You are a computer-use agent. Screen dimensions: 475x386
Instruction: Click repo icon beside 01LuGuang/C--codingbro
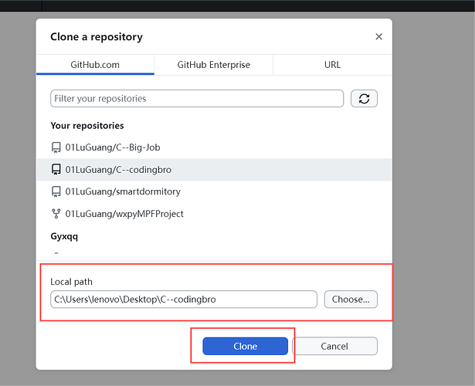tap(56, 170)
